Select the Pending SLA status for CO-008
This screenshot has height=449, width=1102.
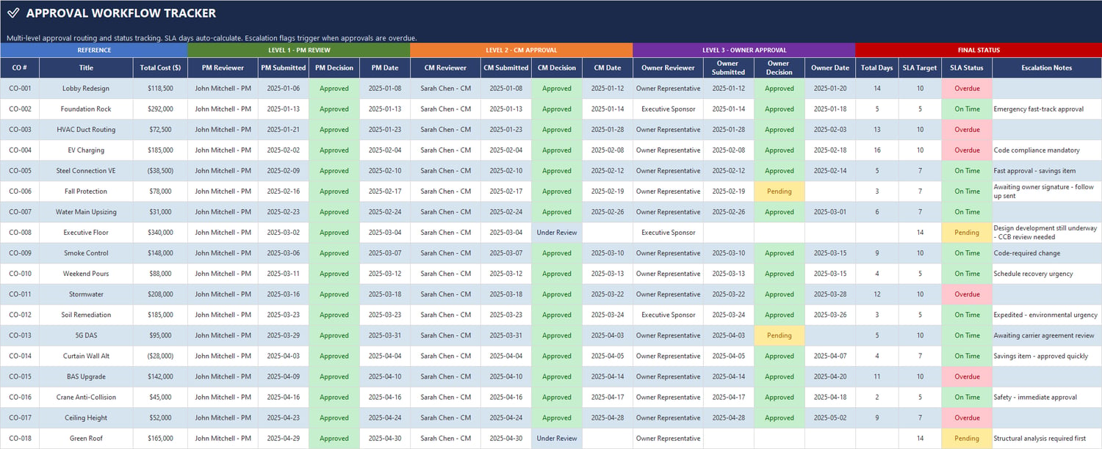967,232
